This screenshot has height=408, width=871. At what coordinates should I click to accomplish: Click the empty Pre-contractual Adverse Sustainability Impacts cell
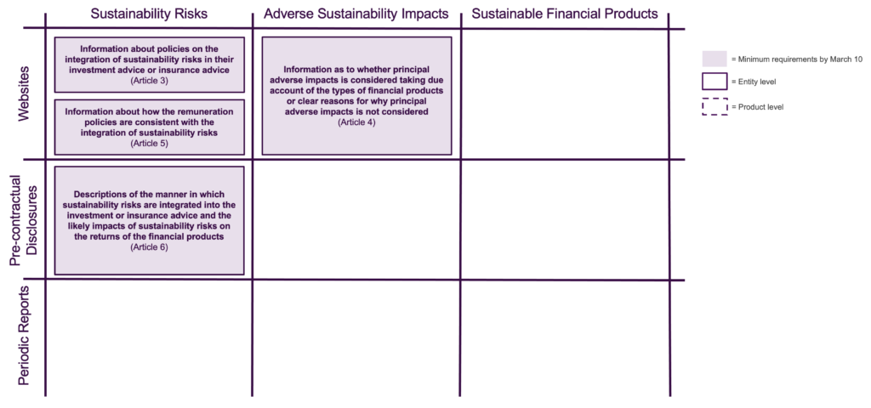tap(356, 220)
